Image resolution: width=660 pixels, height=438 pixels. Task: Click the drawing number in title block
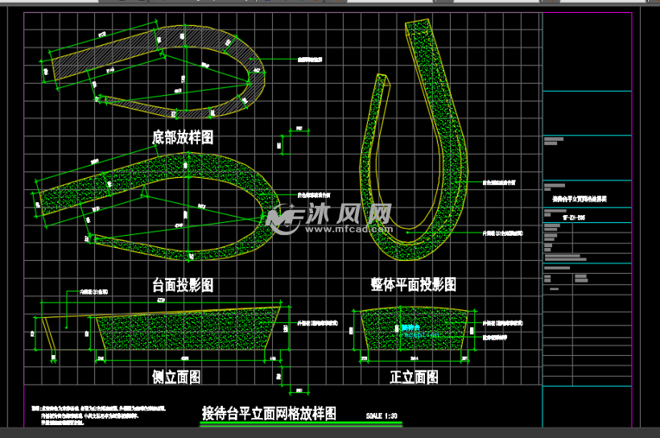click(x=575, y=217)
